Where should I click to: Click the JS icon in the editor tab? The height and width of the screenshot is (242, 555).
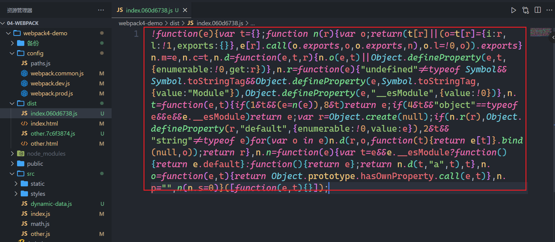point(120,10)
